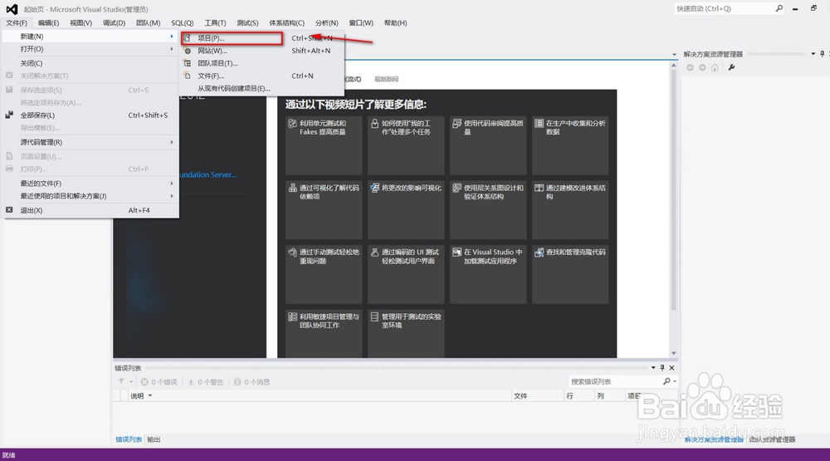Click icon on 利用单元测试和 Fakes tile
This screenshot has height=461, width=830.
click(292, 124)
